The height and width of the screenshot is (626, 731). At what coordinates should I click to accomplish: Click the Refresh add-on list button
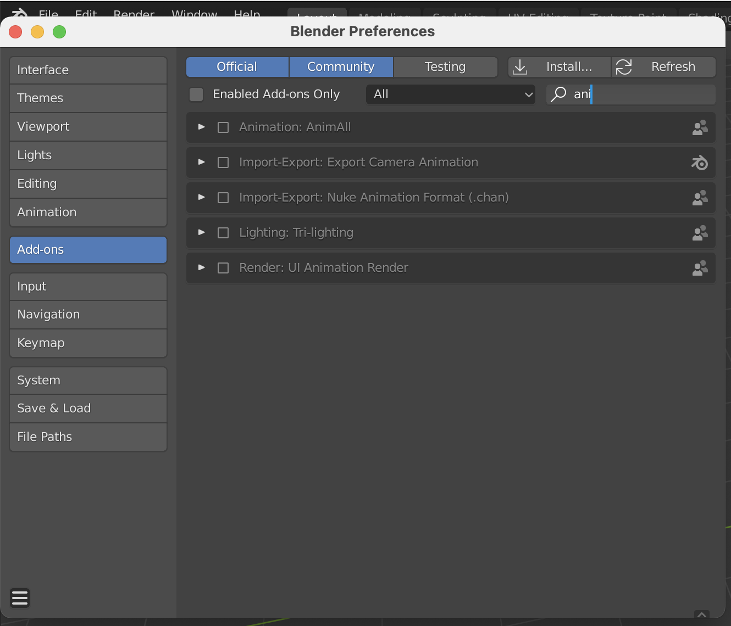[x=664, y=67]
